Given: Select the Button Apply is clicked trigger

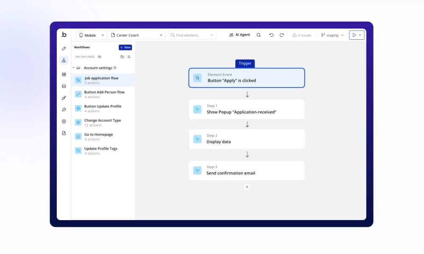Looking at the screenshot, I should [247, 78].
